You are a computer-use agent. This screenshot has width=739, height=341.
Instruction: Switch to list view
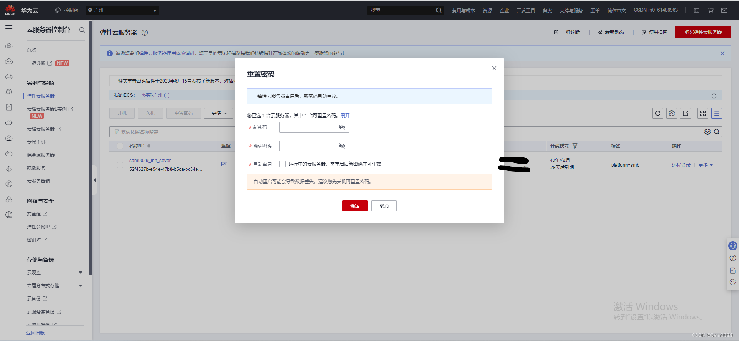tap(717, 113)
